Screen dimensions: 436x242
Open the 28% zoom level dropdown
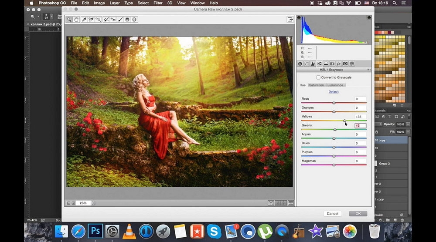tap(93, 203)
